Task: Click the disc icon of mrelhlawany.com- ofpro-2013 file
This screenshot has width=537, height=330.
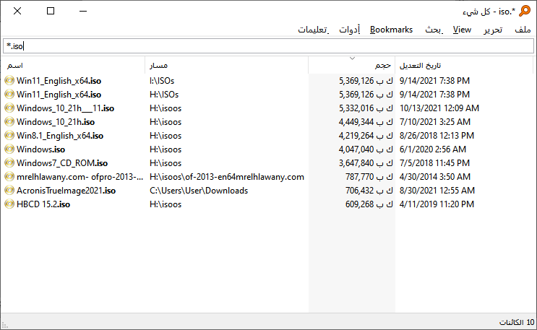Action: point(9,177)
